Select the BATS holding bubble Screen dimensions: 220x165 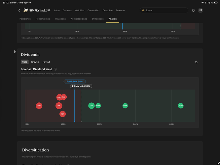pyautogui.click(x=98, y=106)
